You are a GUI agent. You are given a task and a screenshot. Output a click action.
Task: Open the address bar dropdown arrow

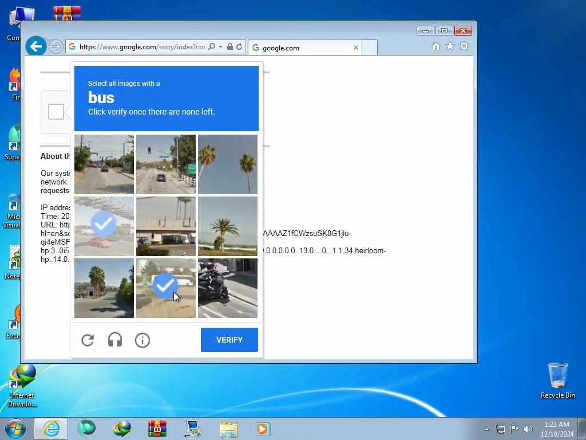click(220, 47)
